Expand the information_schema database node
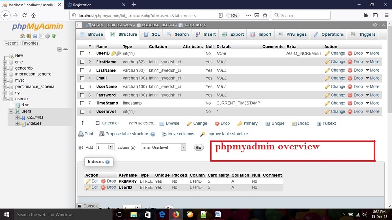 click(x=5, y=74)
